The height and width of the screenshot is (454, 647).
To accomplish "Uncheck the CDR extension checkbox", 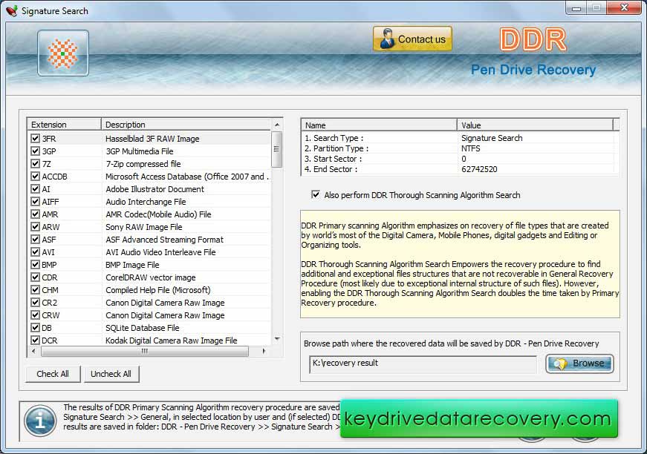I will coord(36,277).
